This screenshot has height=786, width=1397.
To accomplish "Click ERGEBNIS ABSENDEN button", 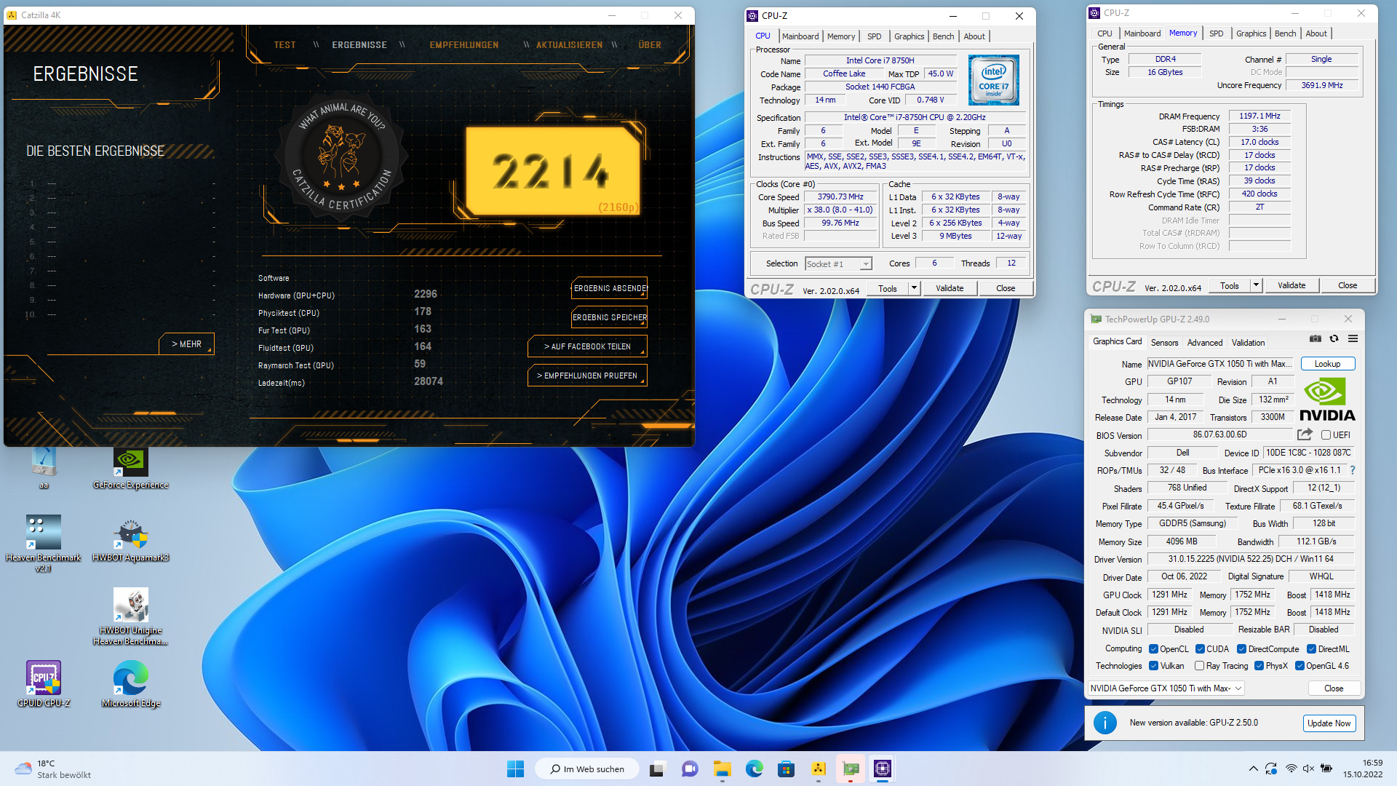I will [610, 288].
